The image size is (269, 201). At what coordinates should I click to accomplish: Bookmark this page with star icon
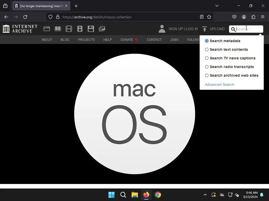209,17
